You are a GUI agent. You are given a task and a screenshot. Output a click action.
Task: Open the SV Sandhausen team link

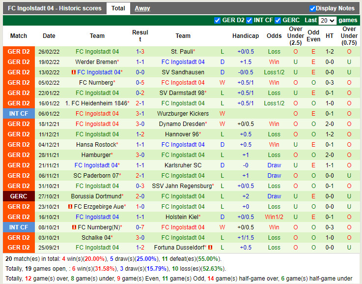(x=183, y=72)
